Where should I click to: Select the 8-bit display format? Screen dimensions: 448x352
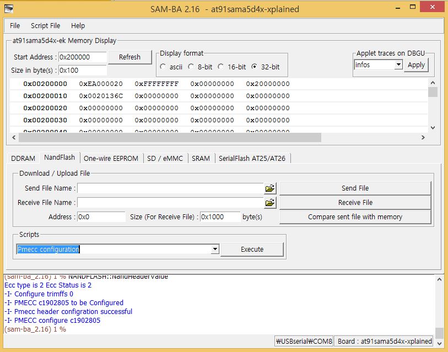[x=191, y=67]
